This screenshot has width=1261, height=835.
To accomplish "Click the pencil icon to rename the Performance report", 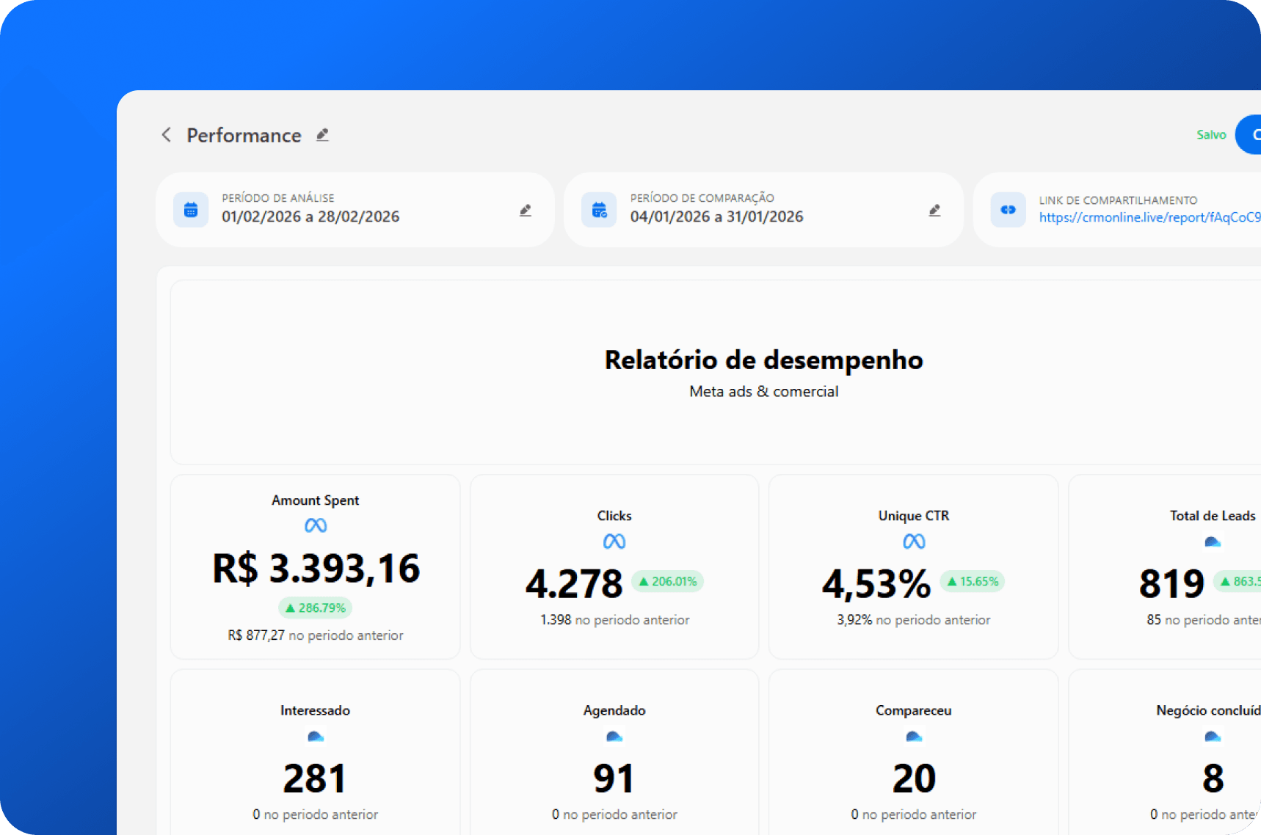I will (x=322, y=135).
